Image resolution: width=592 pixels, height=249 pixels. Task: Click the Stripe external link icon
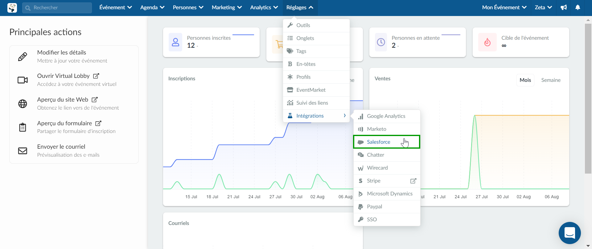(413, 181)
